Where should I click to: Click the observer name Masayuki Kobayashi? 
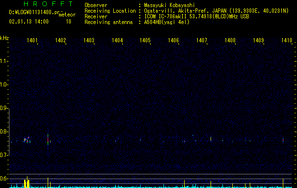click(170, 5)
